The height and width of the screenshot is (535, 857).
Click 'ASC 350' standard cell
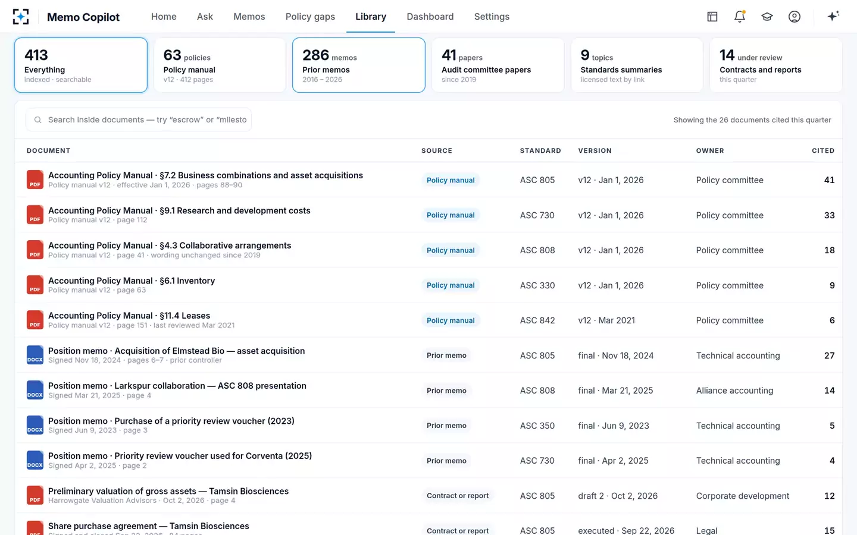tap(537, 426)
